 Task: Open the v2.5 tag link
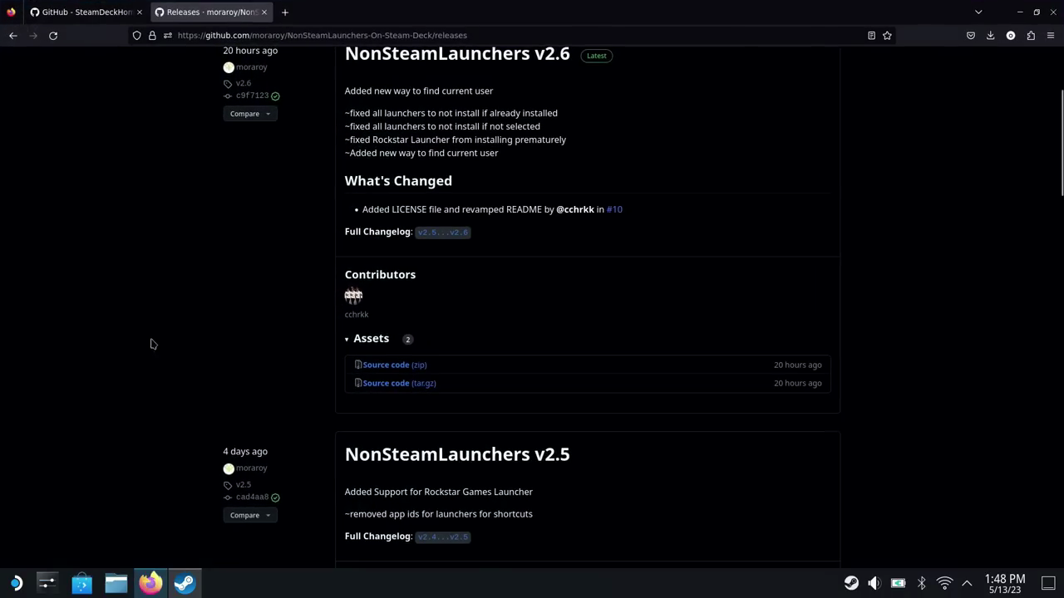coord(244,484)
